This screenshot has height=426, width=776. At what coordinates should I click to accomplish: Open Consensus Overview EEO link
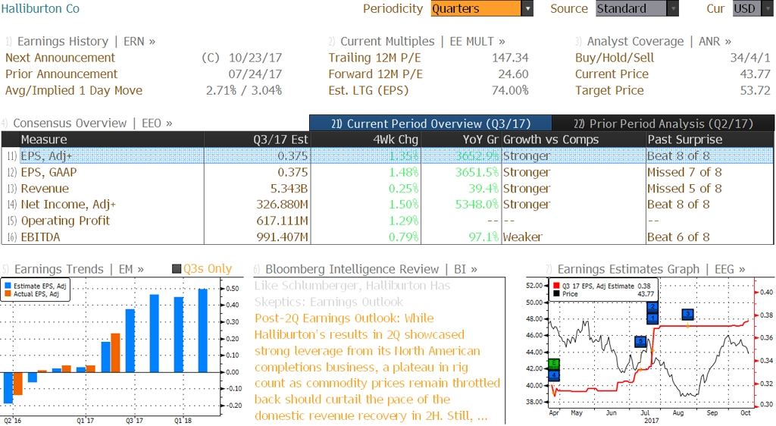[92, 124]
